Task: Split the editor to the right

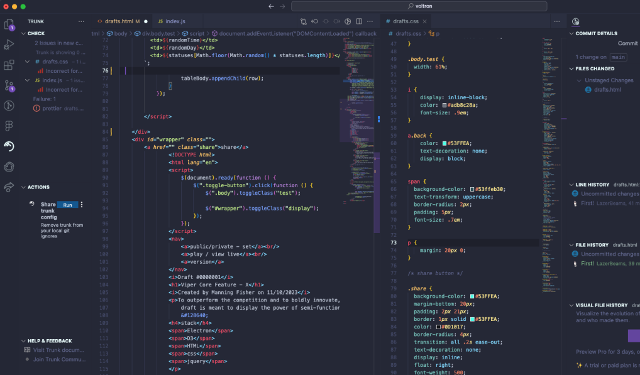Action: point(359,21)
